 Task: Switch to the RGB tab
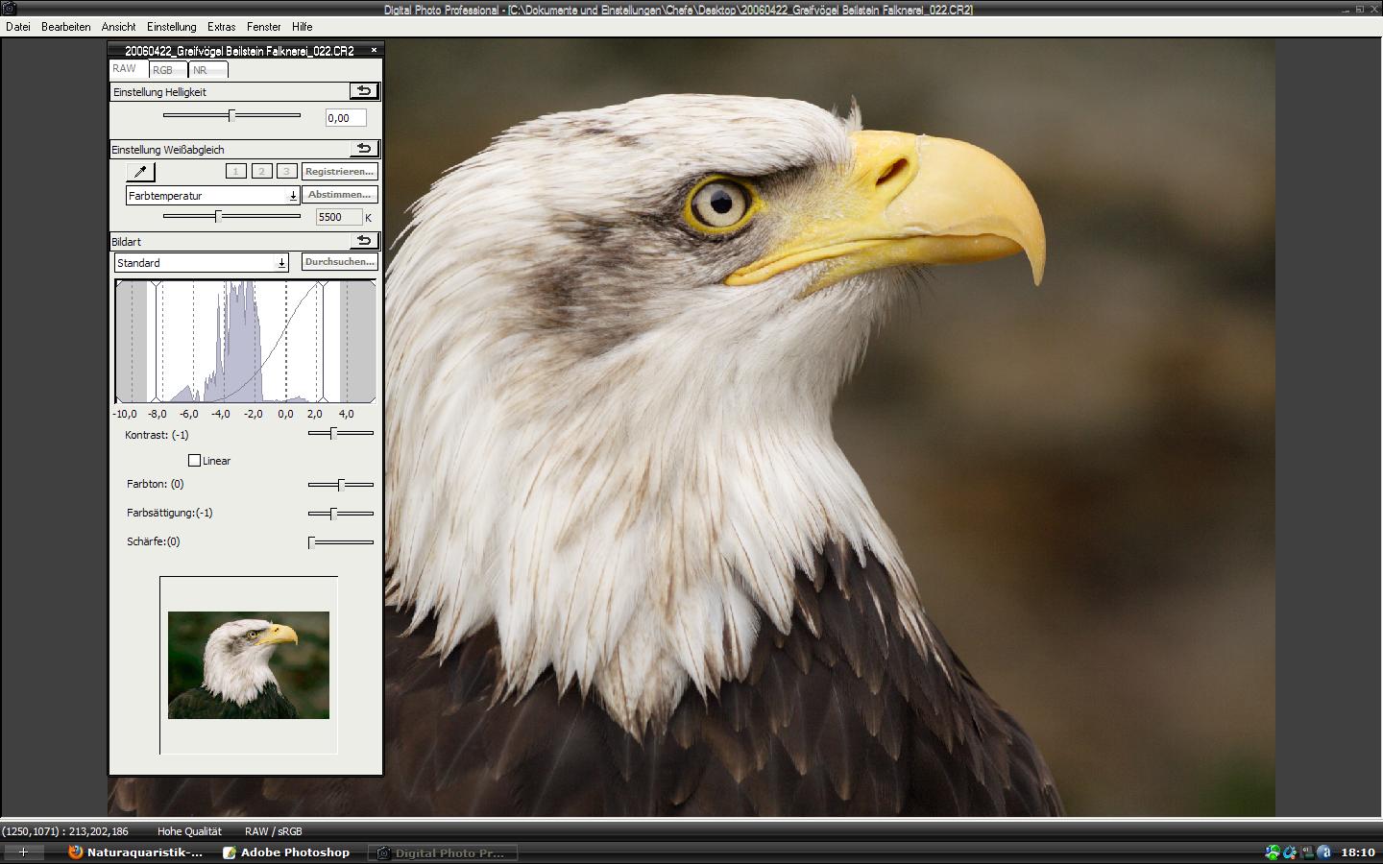[163, 70]
